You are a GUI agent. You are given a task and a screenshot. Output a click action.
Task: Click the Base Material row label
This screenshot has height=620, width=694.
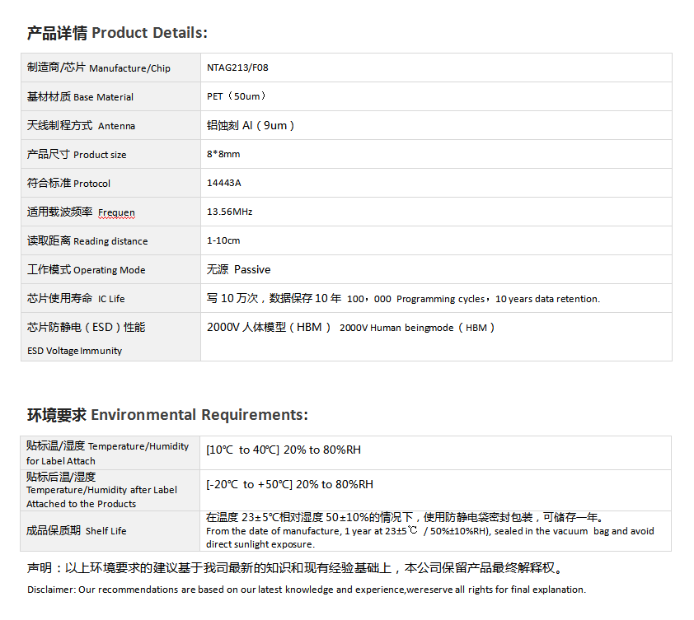(80, 96)
